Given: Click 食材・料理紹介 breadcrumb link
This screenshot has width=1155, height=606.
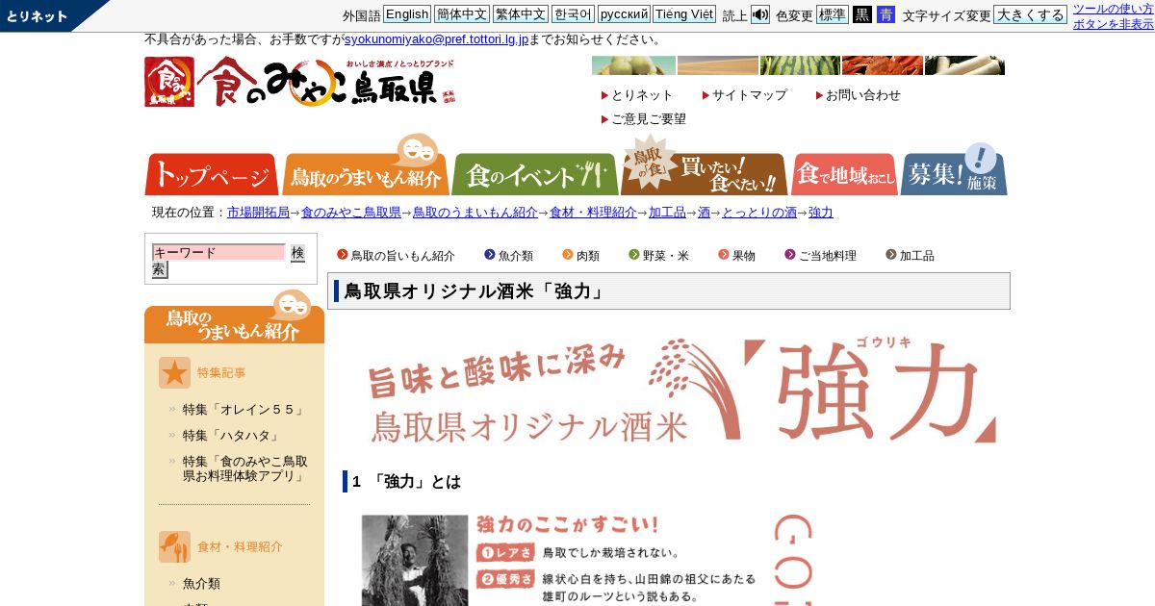Looking at the screenshot, I should [x=593, y=213].
